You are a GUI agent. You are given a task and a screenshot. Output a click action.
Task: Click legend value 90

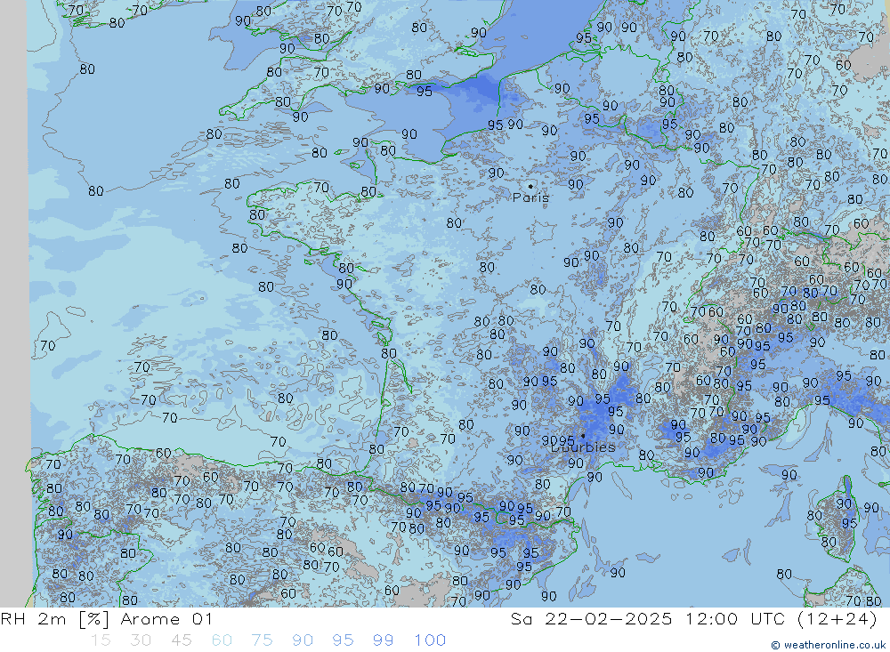pyautogui.click(x=303, y=640)
